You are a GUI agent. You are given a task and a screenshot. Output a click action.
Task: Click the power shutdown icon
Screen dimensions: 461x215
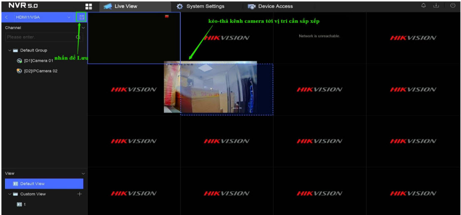pyautogui.click(x=453, y=6)
